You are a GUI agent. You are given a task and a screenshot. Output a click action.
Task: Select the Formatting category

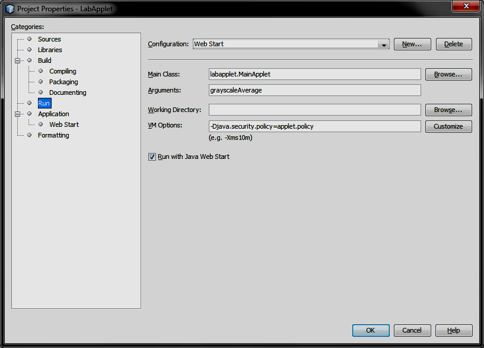(x=53, y=135)
